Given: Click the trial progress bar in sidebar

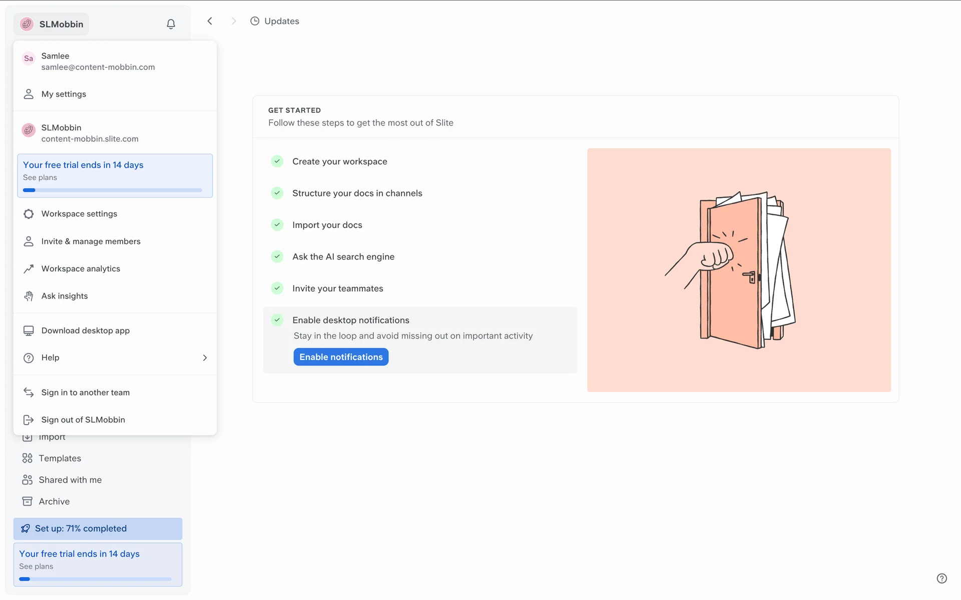Looking at the screenshot, I should pyautogui.click(x=95, y=579).
